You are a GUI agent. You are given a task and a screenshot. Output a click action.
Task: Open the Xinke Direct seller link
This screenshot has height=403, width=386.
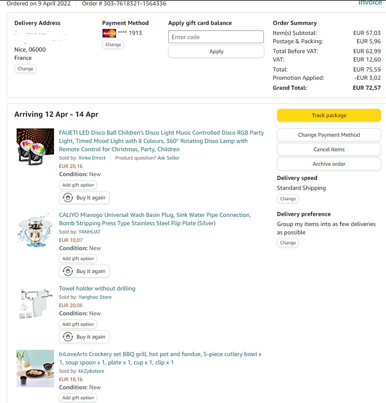(x=92, y=158)
